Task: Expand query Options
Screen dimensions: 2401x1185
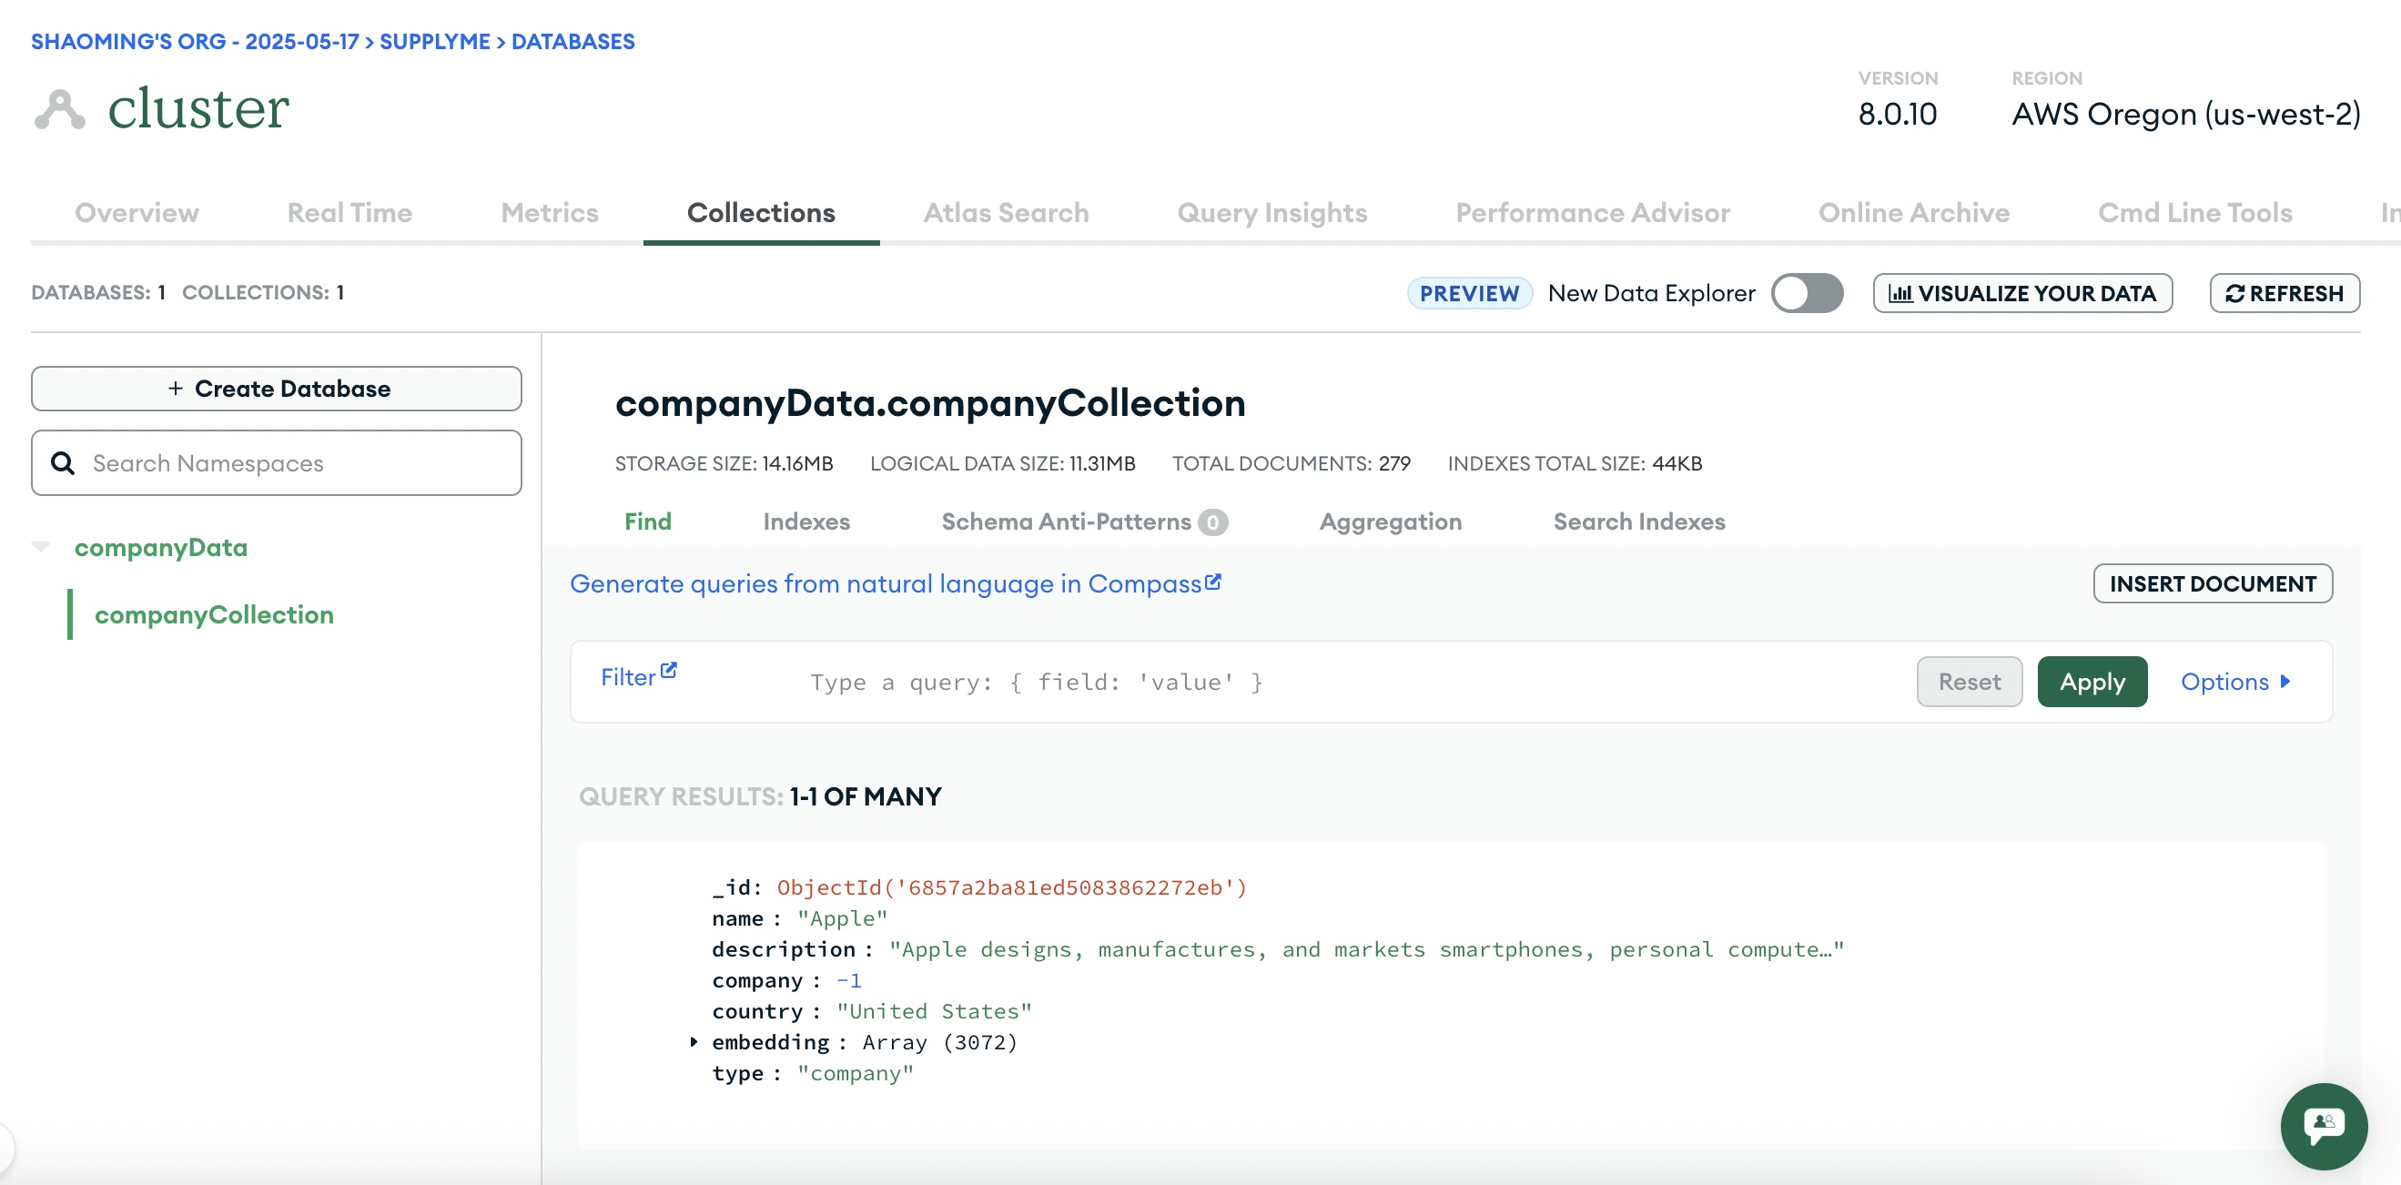Action: pyautogui.click(x=2234, y=682)
